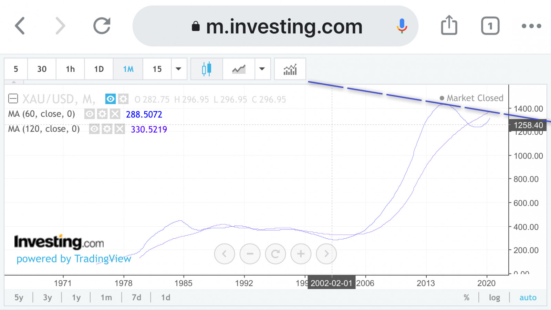Switch to the area chart style icon
This screenshot has width=551, height=310.
(239, 69)
